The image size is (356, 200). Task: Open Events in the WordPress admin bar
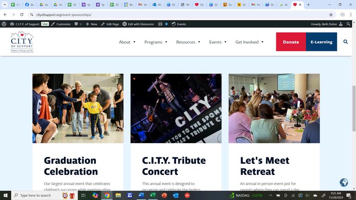[x=178, y=24]
